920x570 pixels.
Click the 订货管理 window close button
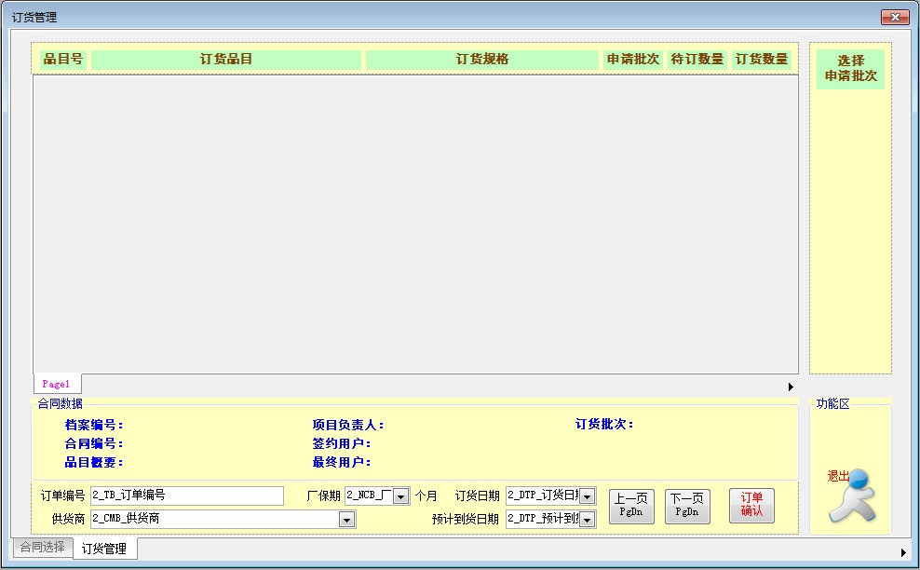(896, 16)
